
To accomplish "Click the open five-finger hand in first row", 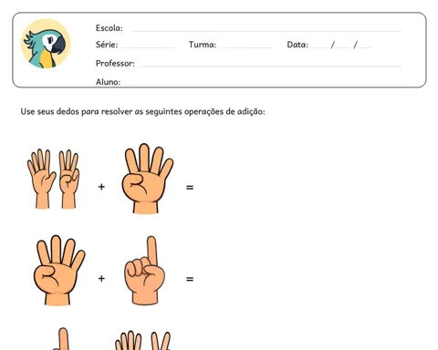I will point(41,179).
